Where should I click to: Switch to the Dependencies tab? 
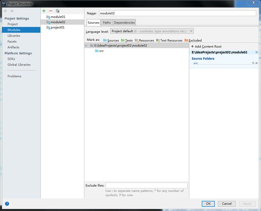tap(124, 23)
